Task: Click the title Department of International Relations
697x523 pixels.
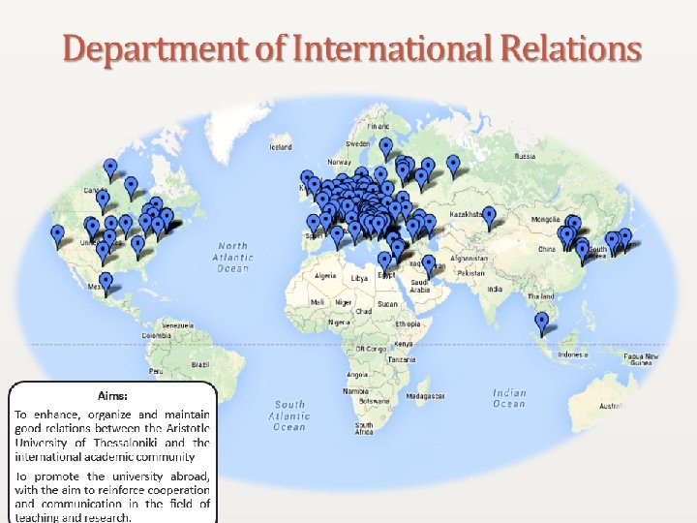Action: click(x=352, y=48)
